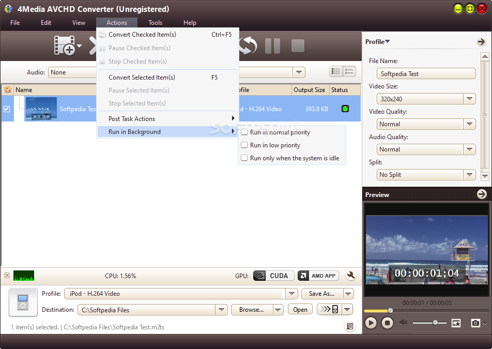Click the Open destination button
The image size is (492, 349).
coord(300,310)
